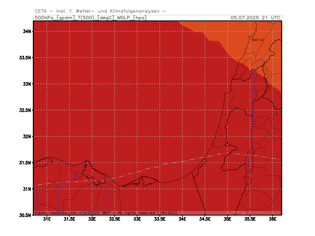Click the 31.5N latitude label
Screen dimensions: 315x236
[25, 163]
